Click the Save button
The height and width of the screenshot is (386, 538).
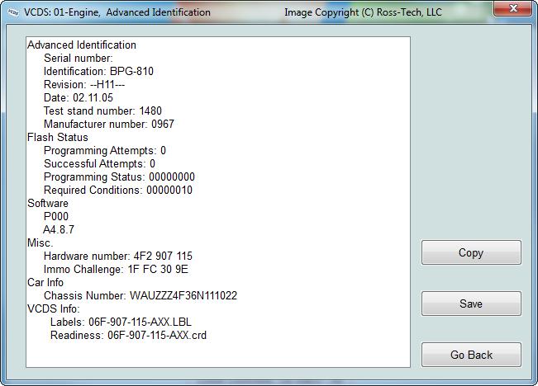point(471,304)
